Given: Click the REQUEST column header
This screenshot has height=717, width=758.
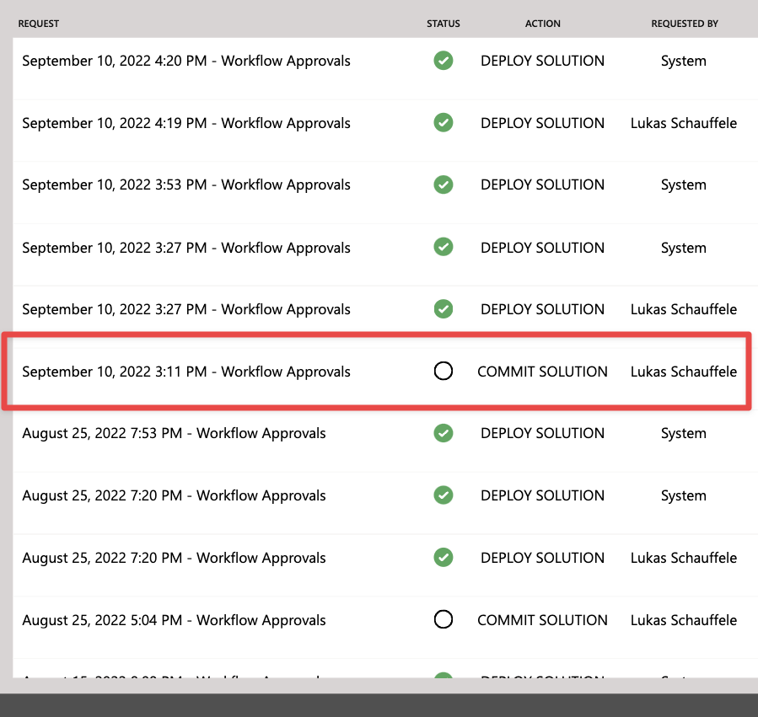Looking at the screenshot, I should pos(39,24).
